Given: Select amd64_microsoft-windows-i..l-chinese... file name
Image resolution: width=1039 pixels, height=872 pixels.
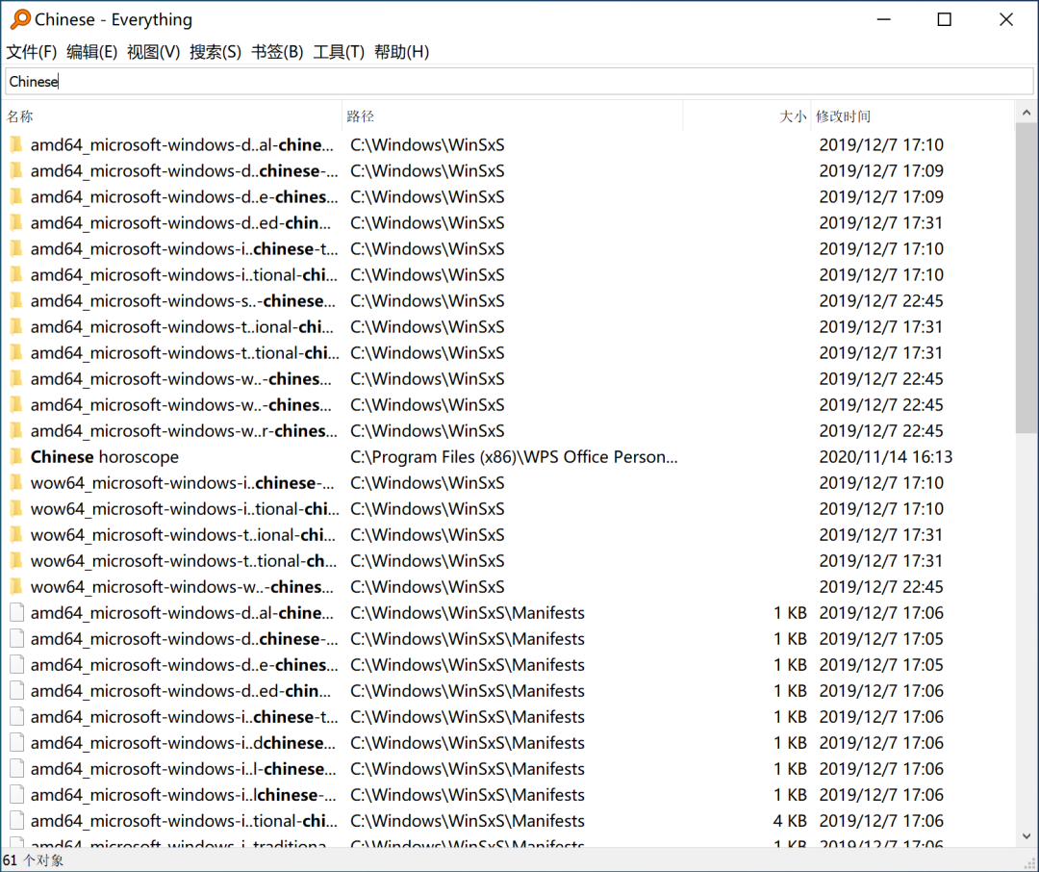Looking at the screenshot, I should 183,769.
